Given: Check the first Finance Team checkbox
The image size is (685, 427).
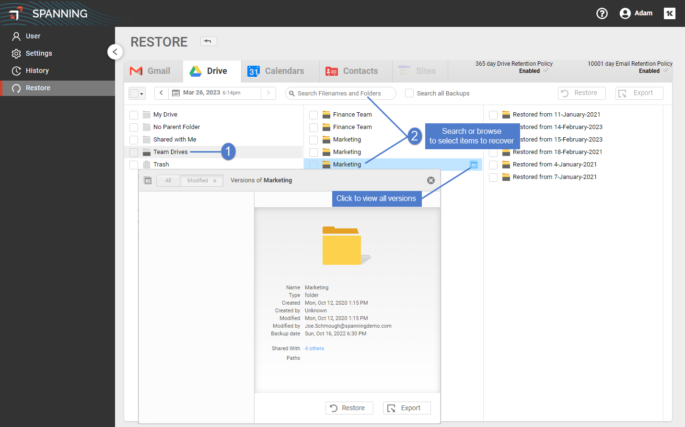Looking at the screenshot, I should click(313, 115).
